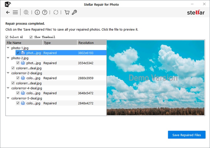Click the Resolution column header
This screenshot has height=148, width=210.
point(92,43)
